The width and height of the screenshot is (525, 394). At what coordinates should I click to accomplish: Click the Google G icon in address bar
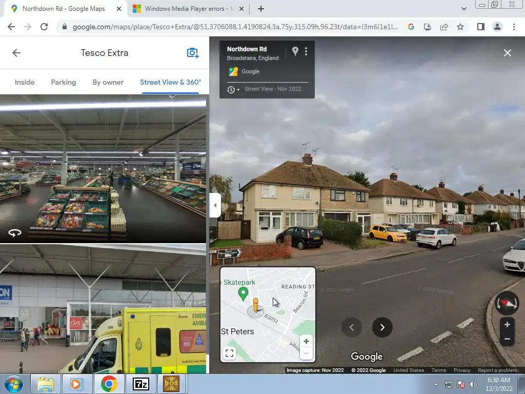tap(411, 27)
